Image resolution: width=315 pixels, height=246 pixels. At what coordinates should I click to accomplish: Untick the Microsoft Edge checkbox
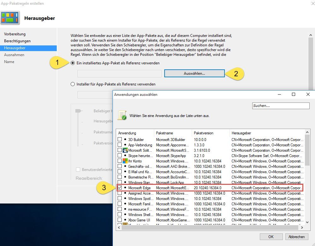(120, 188)
